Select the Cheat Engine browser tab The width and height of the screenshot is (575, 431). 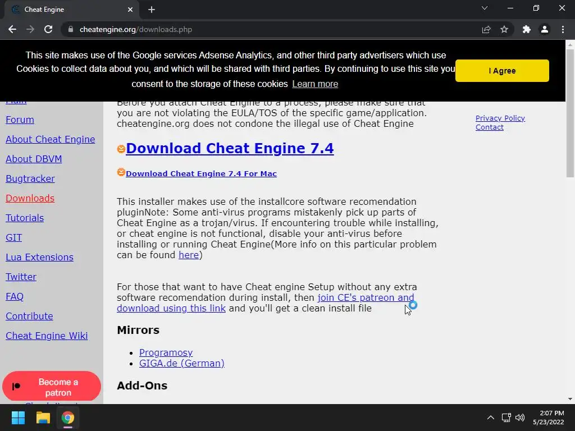click(x=71, y=10)
